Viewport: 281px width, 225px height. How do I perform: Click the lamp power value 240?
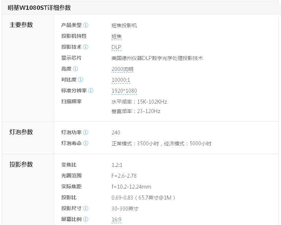pyautogui.click(x=116, y=133)
